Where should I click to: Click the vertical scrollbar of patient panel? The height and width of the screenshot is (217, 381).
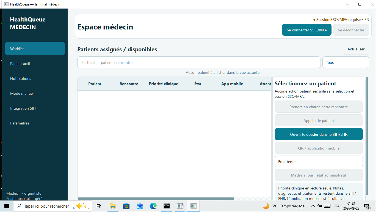coord(367,136)
